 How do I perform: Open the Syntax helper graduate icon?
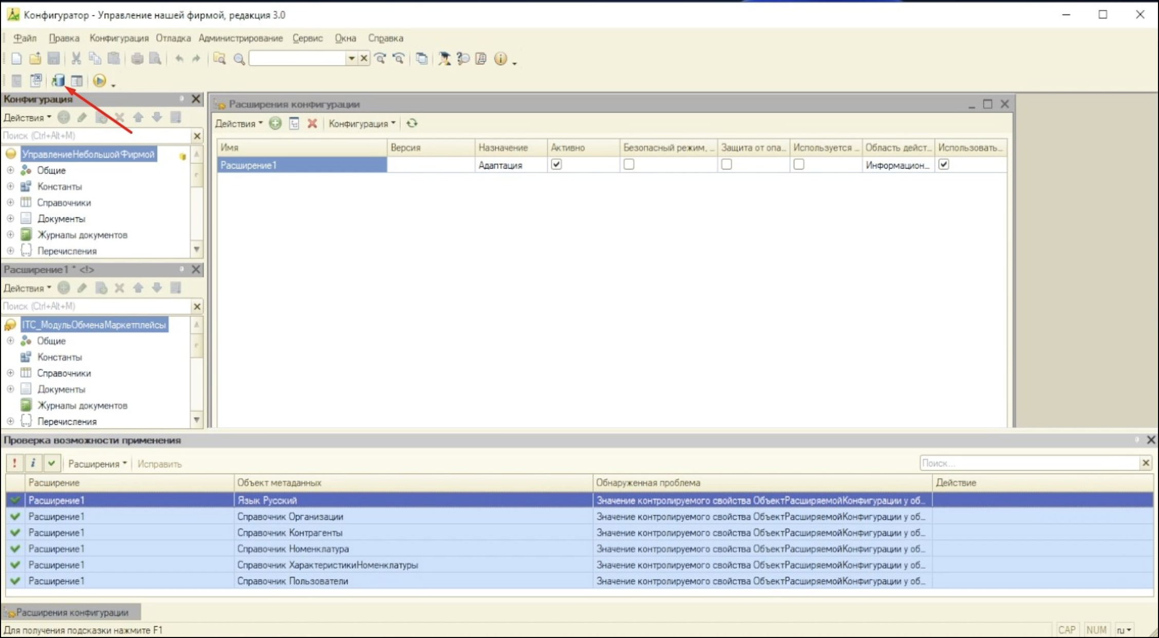coord(444,59)
